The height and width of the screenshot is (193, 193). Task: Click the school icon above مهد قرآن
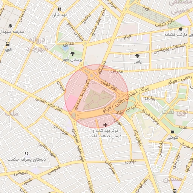click(60, 9)
